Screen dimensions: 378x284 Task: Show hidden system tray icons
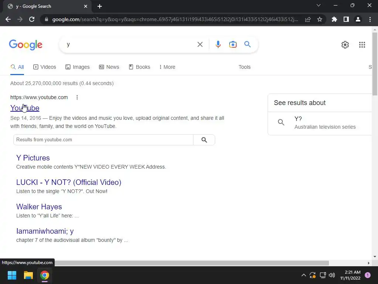(304, 275)
